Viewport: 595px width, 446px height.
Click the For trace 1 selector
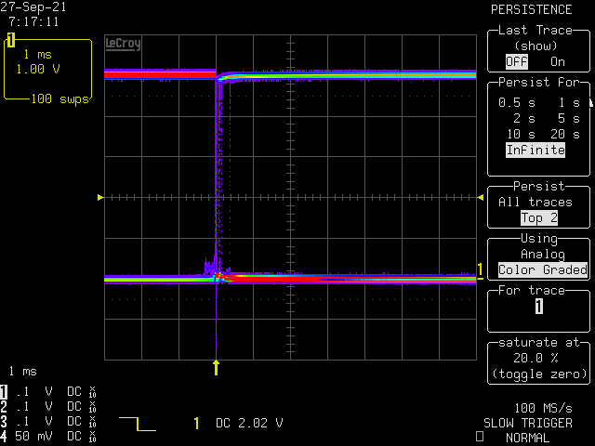tap(539, 307)
